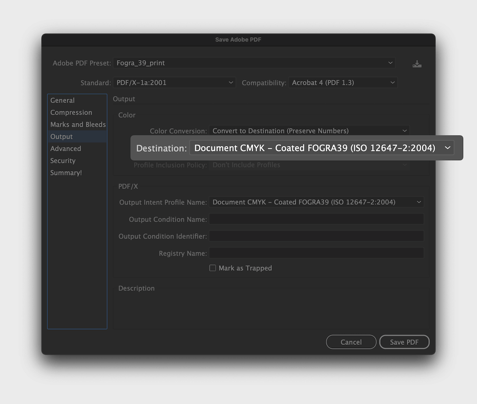Screen dimensions: 477x404
Task: Select the Summary! section
Action: click(x=77, y=173)
